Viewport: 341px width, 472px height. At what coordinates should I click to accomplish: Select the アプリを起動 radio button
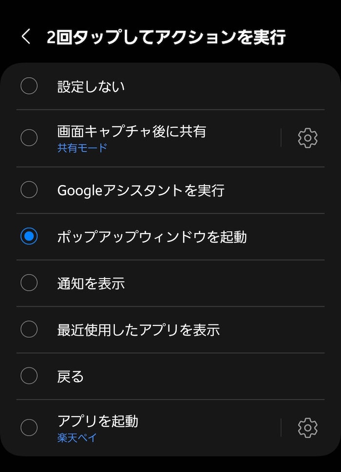[x=29, y=428]
